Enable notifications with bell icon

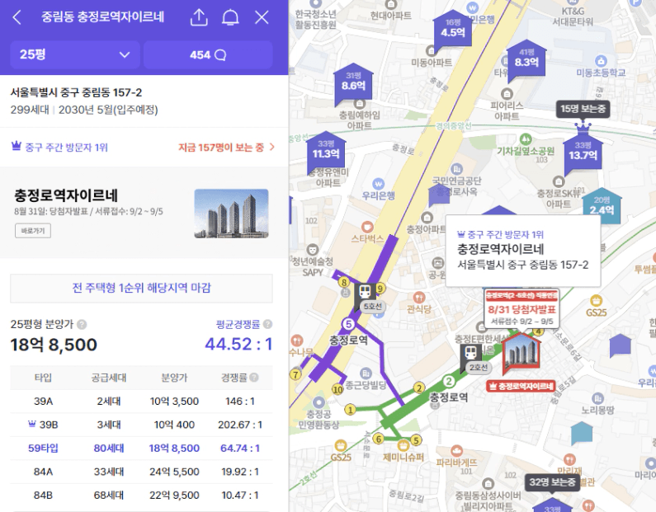click(230, 17)
